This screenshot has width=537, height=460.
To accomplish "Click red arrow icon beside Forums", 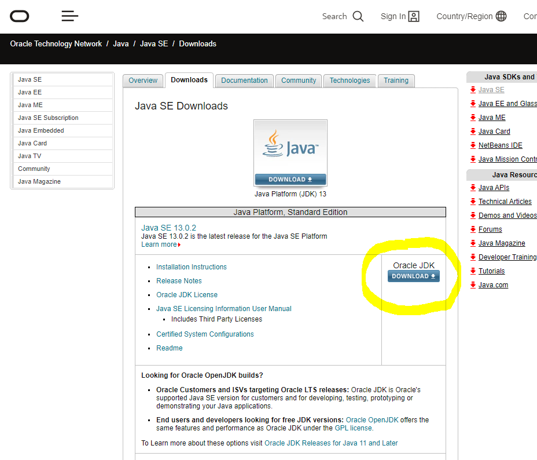I will [x=473, y=229].
